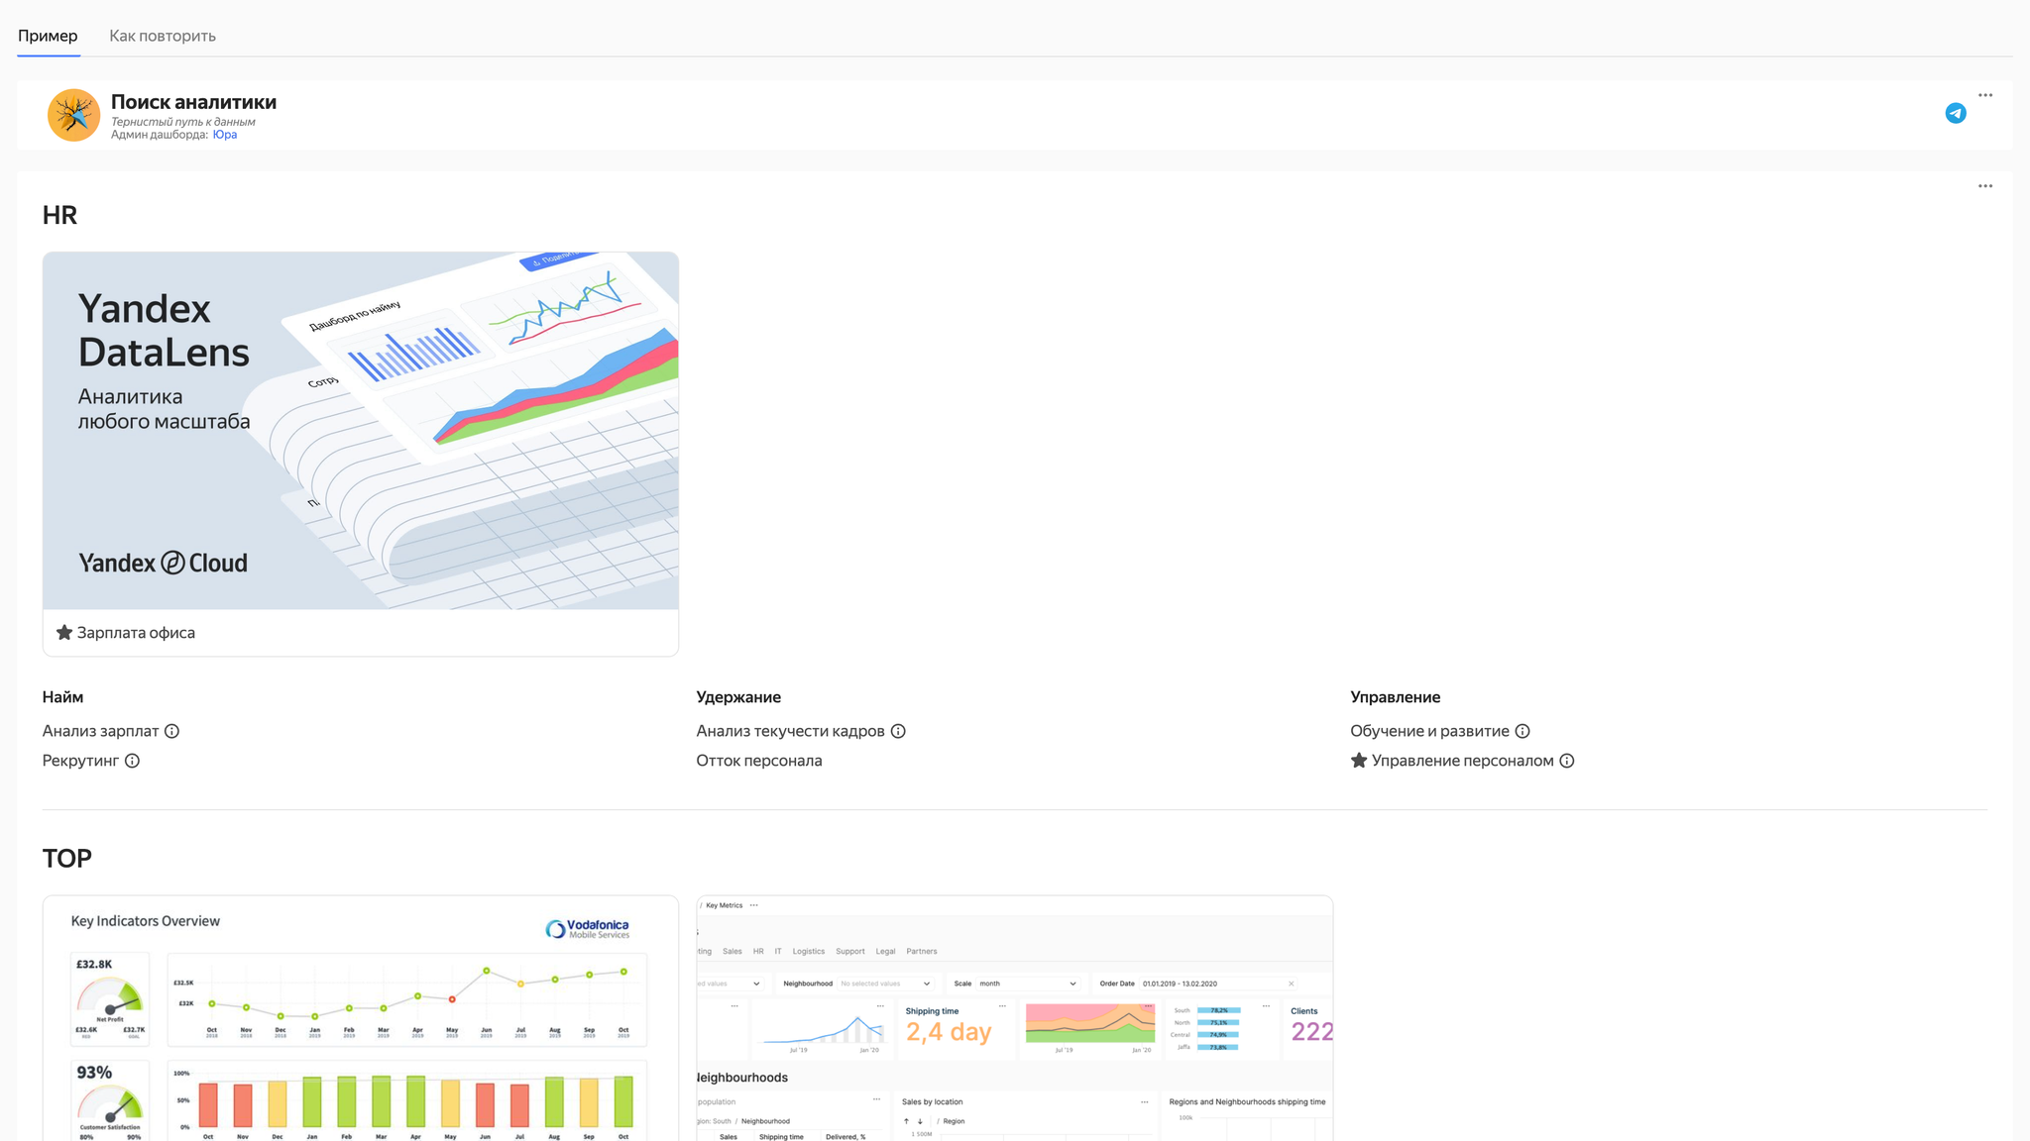2030x1141 pixels.
Task: Open the Управление персоналом link
Action: [1462, 761]
